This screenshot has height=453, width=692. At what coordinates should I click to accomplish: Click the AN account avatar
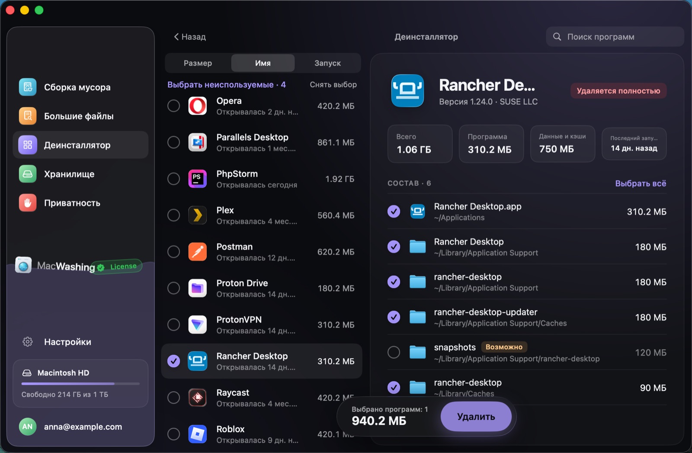27,427
